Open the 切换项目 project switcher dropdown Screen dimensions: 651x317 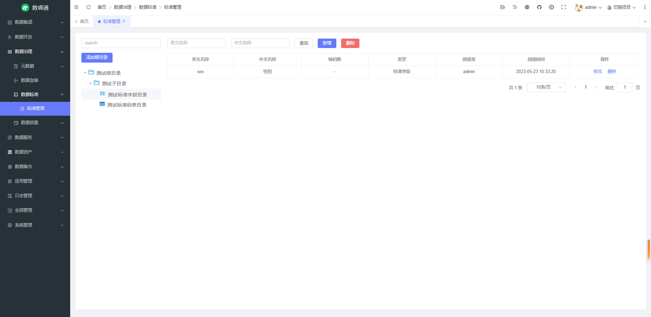(622, 7)
